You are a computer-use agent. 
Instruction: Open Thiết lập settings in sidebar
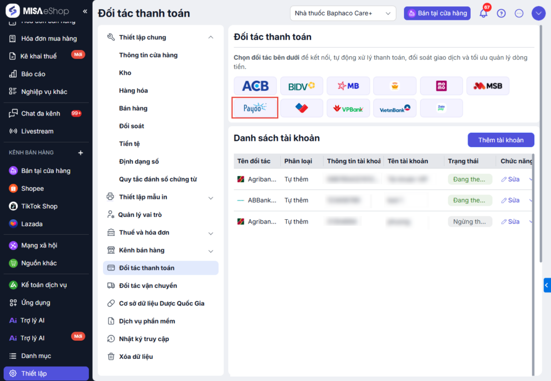click(46, 373)
